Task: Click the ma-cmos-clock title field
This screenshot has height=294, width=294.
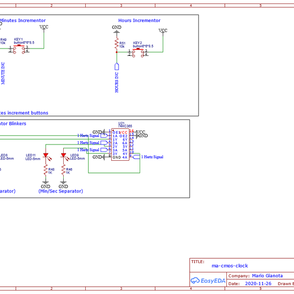Action: point(230,266)
